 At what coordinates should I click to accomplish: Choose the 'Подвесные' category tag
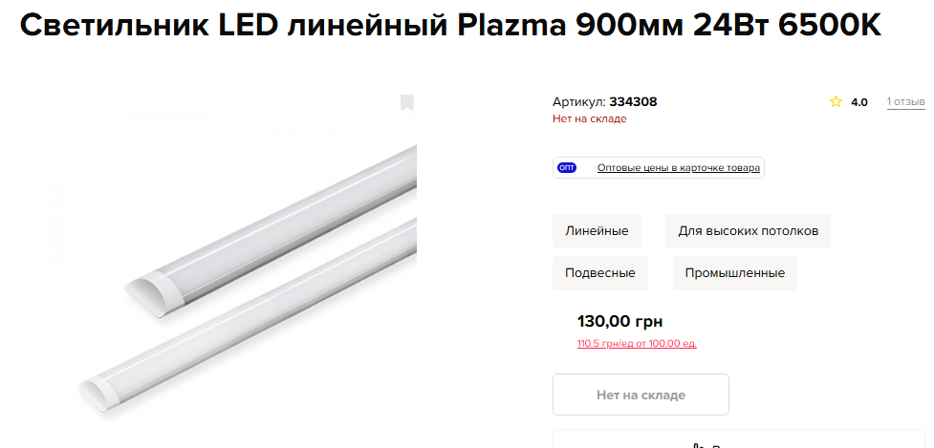(x=599, y=273)
